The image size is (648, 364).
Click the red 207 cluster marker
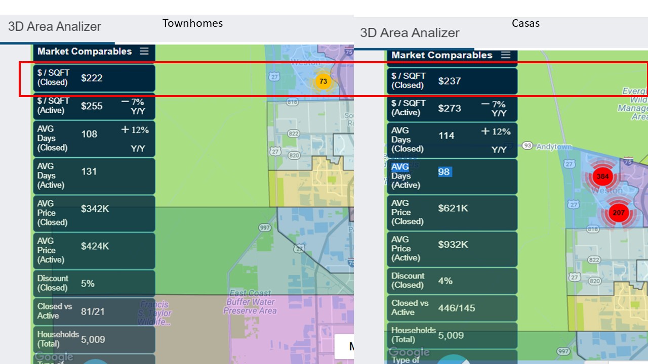point(618,213)
